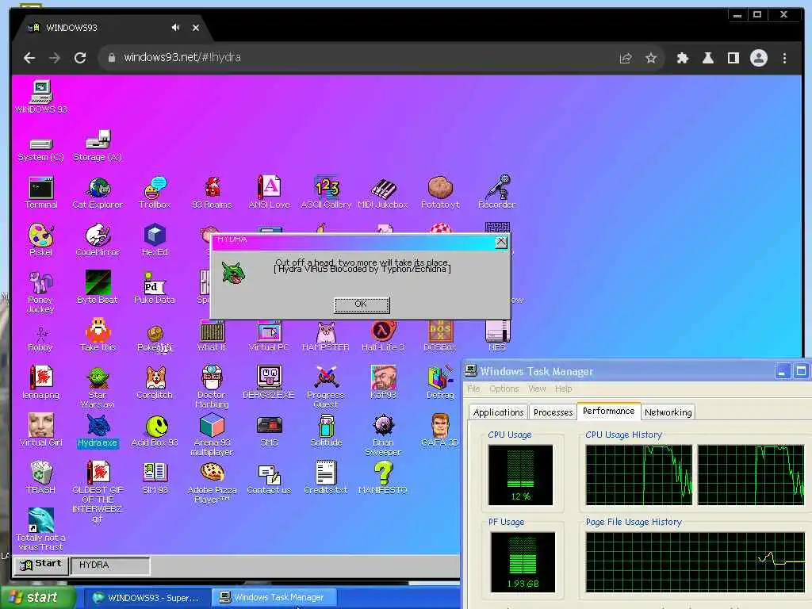The height and width of the screenshot is (609, 812).
Task: Share this page icon in address bar
Action: point(625,58)
